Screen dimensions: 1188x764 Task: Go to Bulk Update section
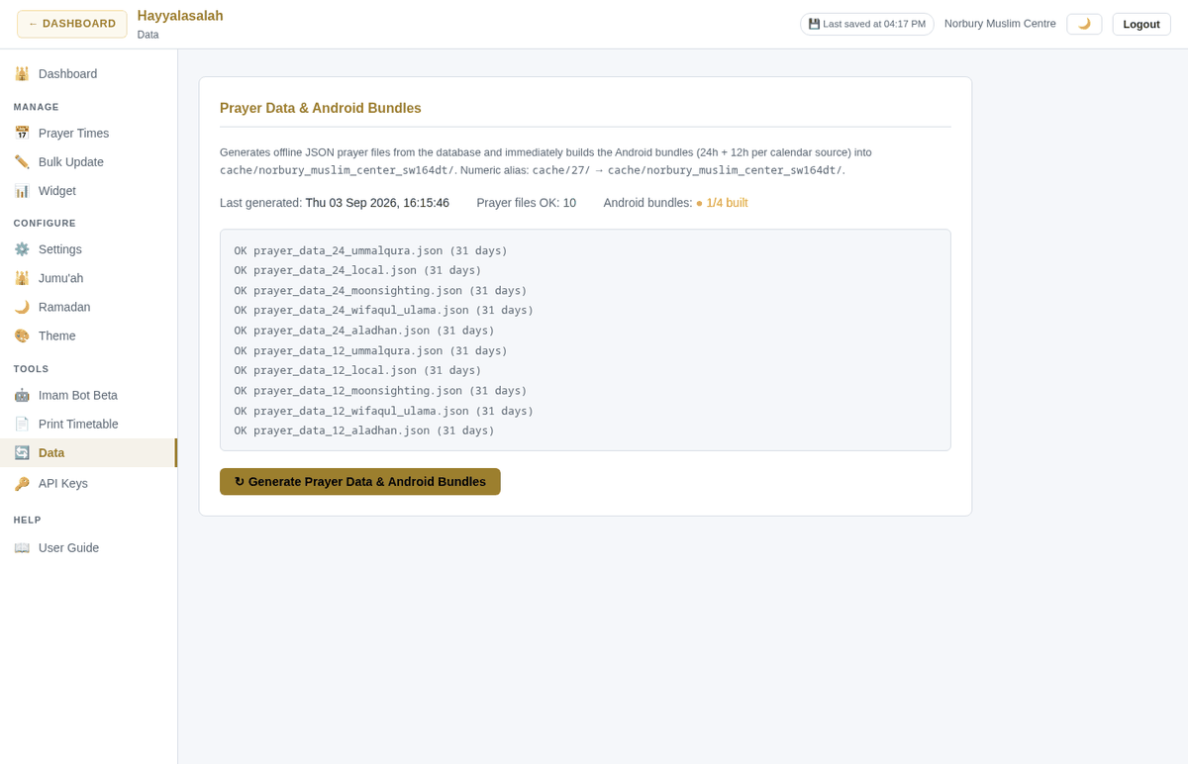[89, 161]
